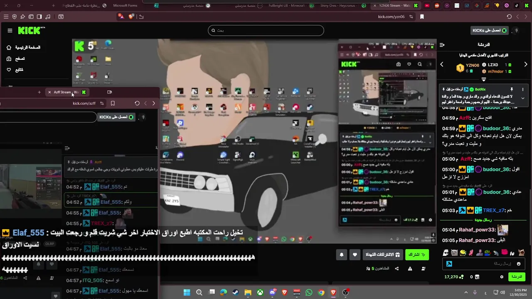Click the share stream icon
The height and width of the screenshot is (299, 532).
[397, 269]
